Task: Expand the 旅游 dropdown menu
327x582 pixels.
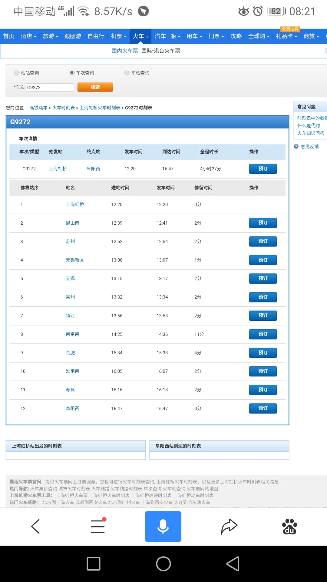Action: click(50, 36)
